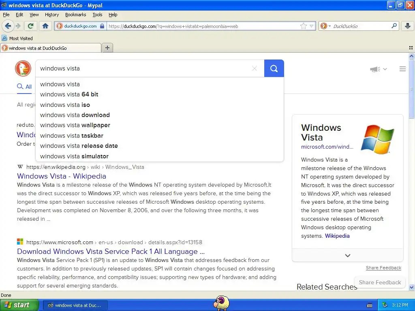Image resolution: width=415 pixels, height=311 pixels.
Task: Choose suggestion windows vista taskbar
Action: pos(160,136)
